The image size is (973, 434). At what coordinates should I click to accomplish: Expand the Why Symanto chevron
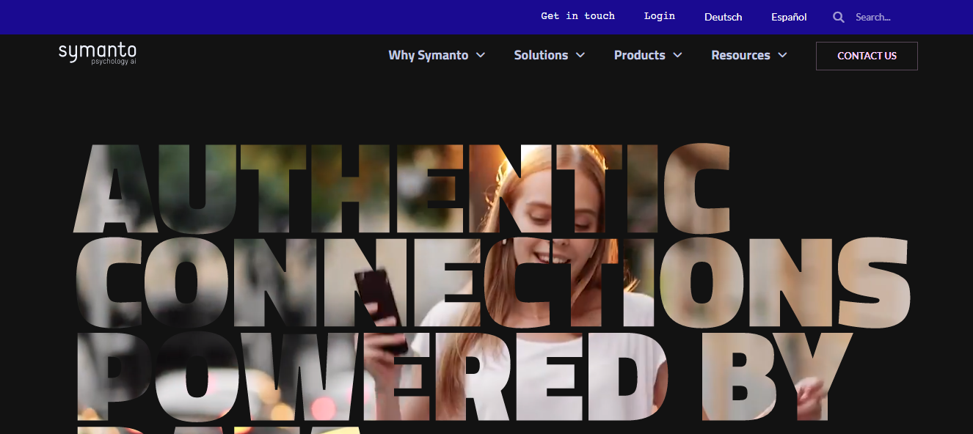(x=481, y=55)
